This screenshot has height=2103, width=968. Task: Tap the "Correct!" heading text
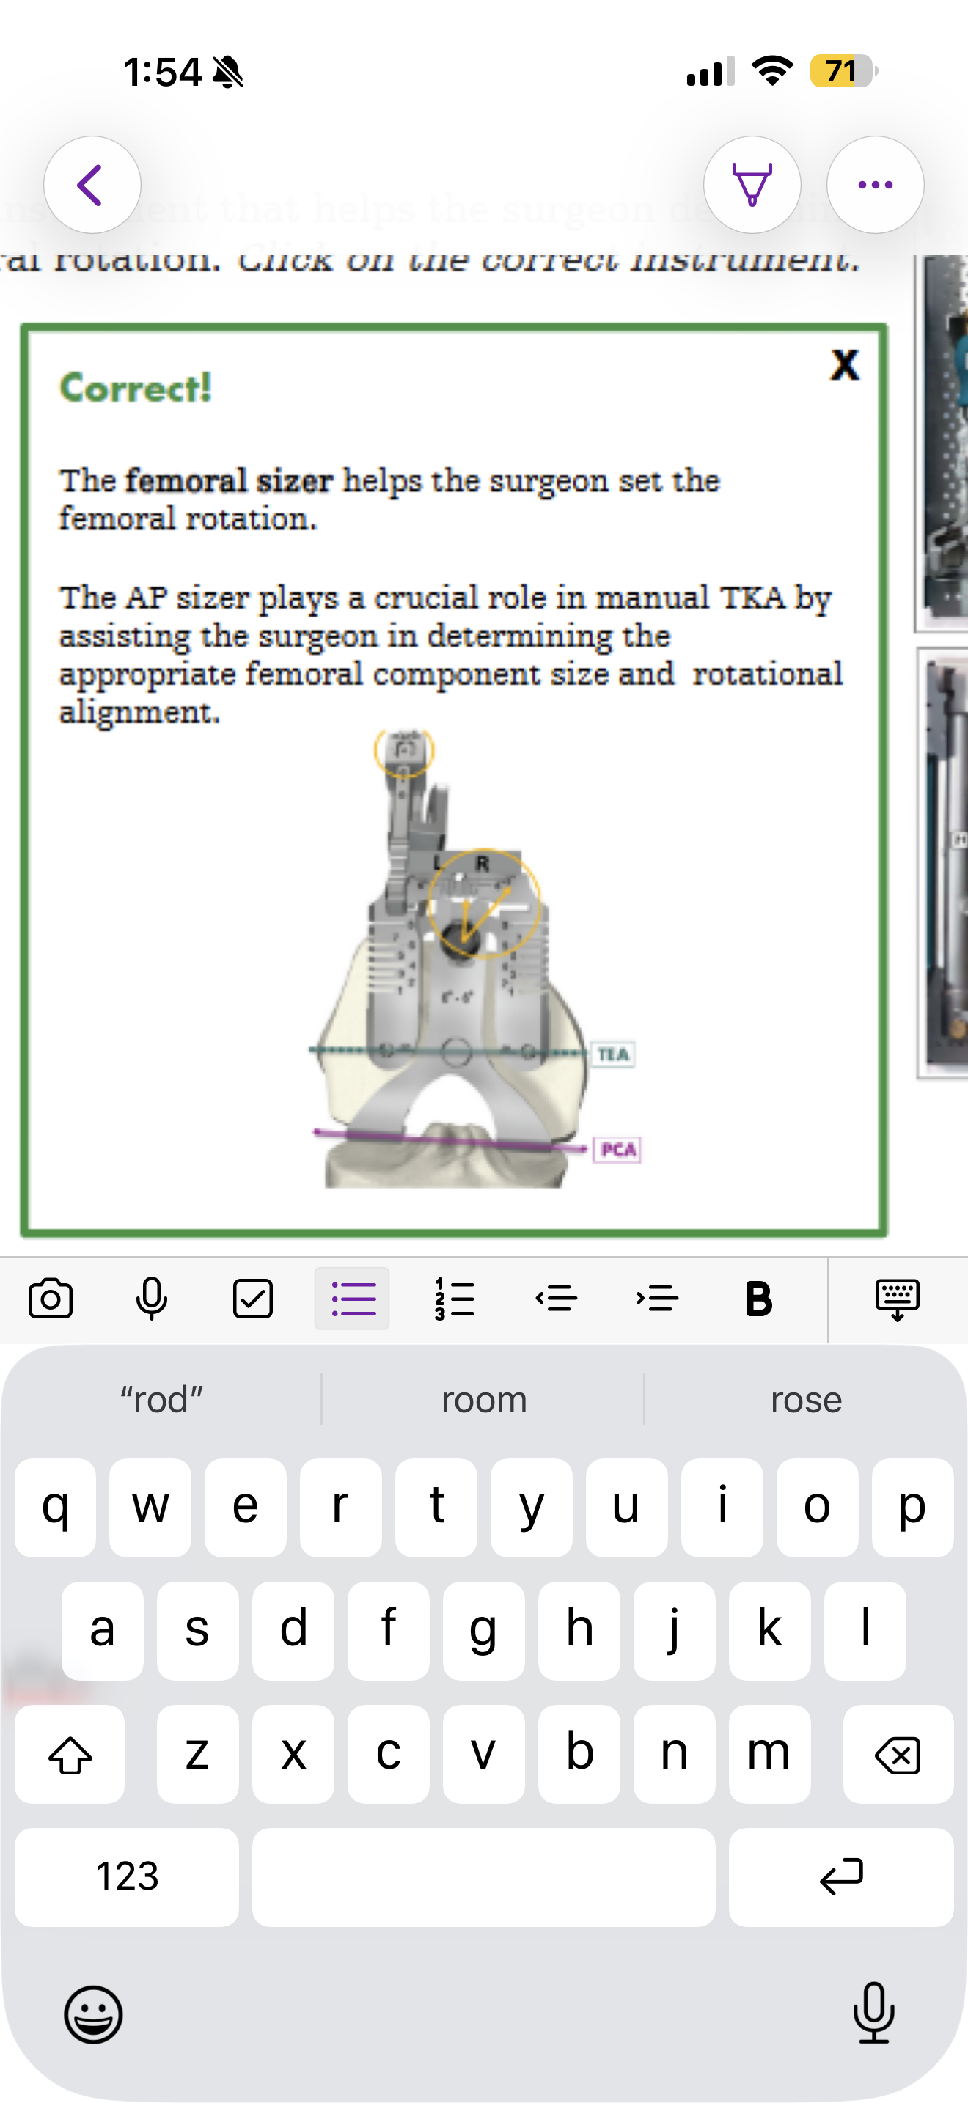coord(136,388)
